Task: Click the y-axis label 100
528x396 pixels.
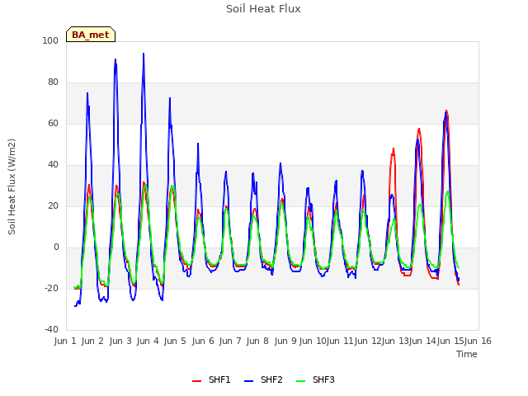Action: [x=50, y=40]
